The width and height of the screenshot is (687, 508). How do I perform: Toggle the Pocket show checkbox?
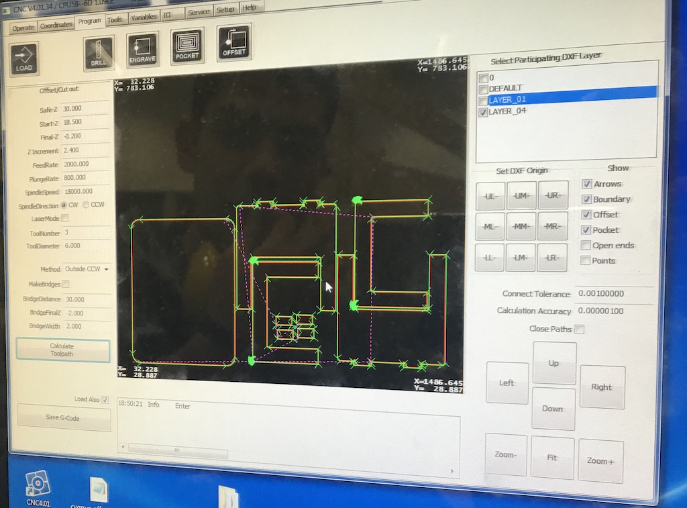coord(586,230)
